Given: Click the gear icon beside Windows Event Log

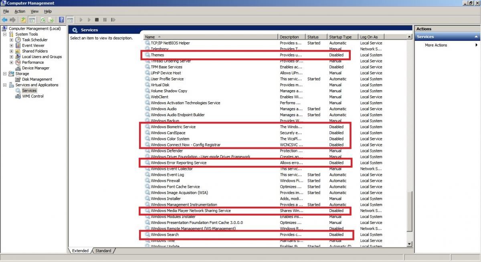Looking at the screenshot, I should click(x=148, y=175).
